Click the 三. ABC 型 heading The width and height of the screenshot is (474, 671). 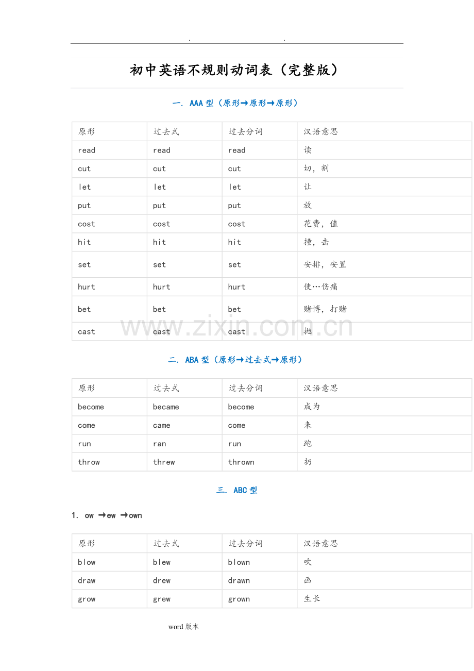(x=236, y=490)
